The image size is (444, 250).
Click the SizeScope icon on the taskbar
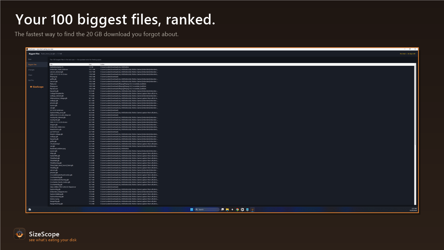click(x=253, y=209)
